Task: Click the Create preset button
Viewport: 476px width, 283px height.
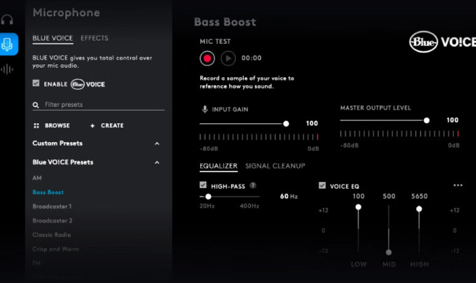Action: tap(107, 126)
